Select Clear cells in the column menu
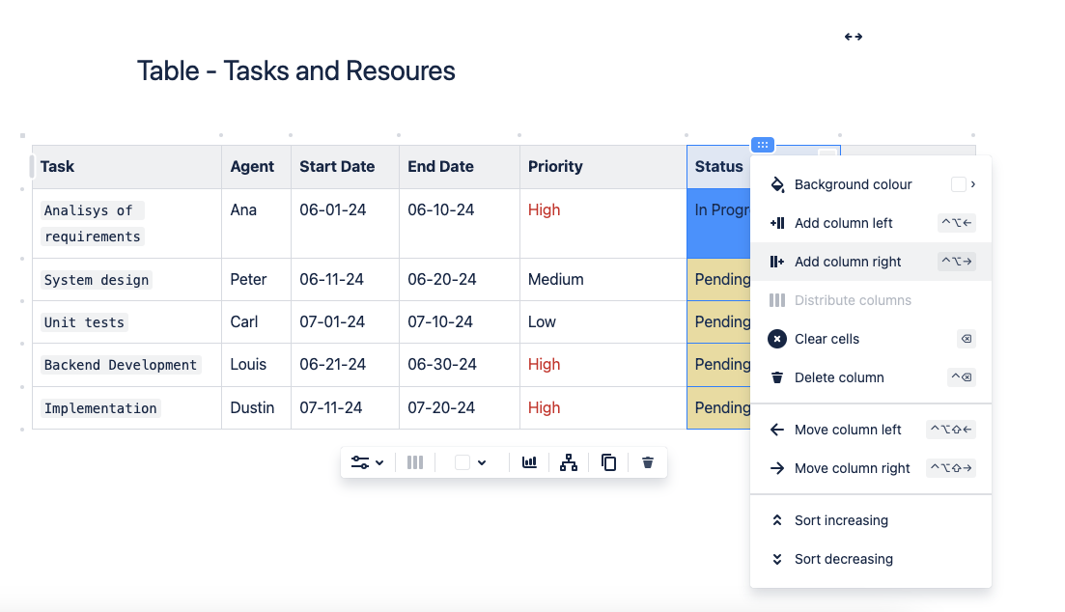Image resolution: width=1065 pixels, height=612 pixels. pyautogui.click(x=827, y=339)
